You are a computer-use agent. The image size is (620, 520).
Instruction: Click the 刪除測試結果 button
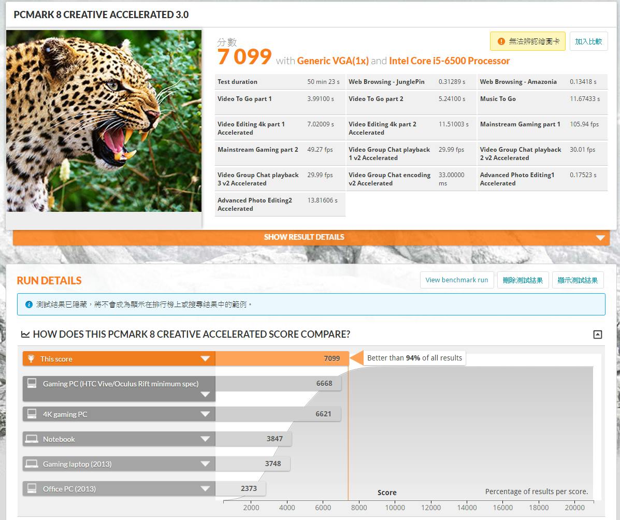[x=523, y=280]
